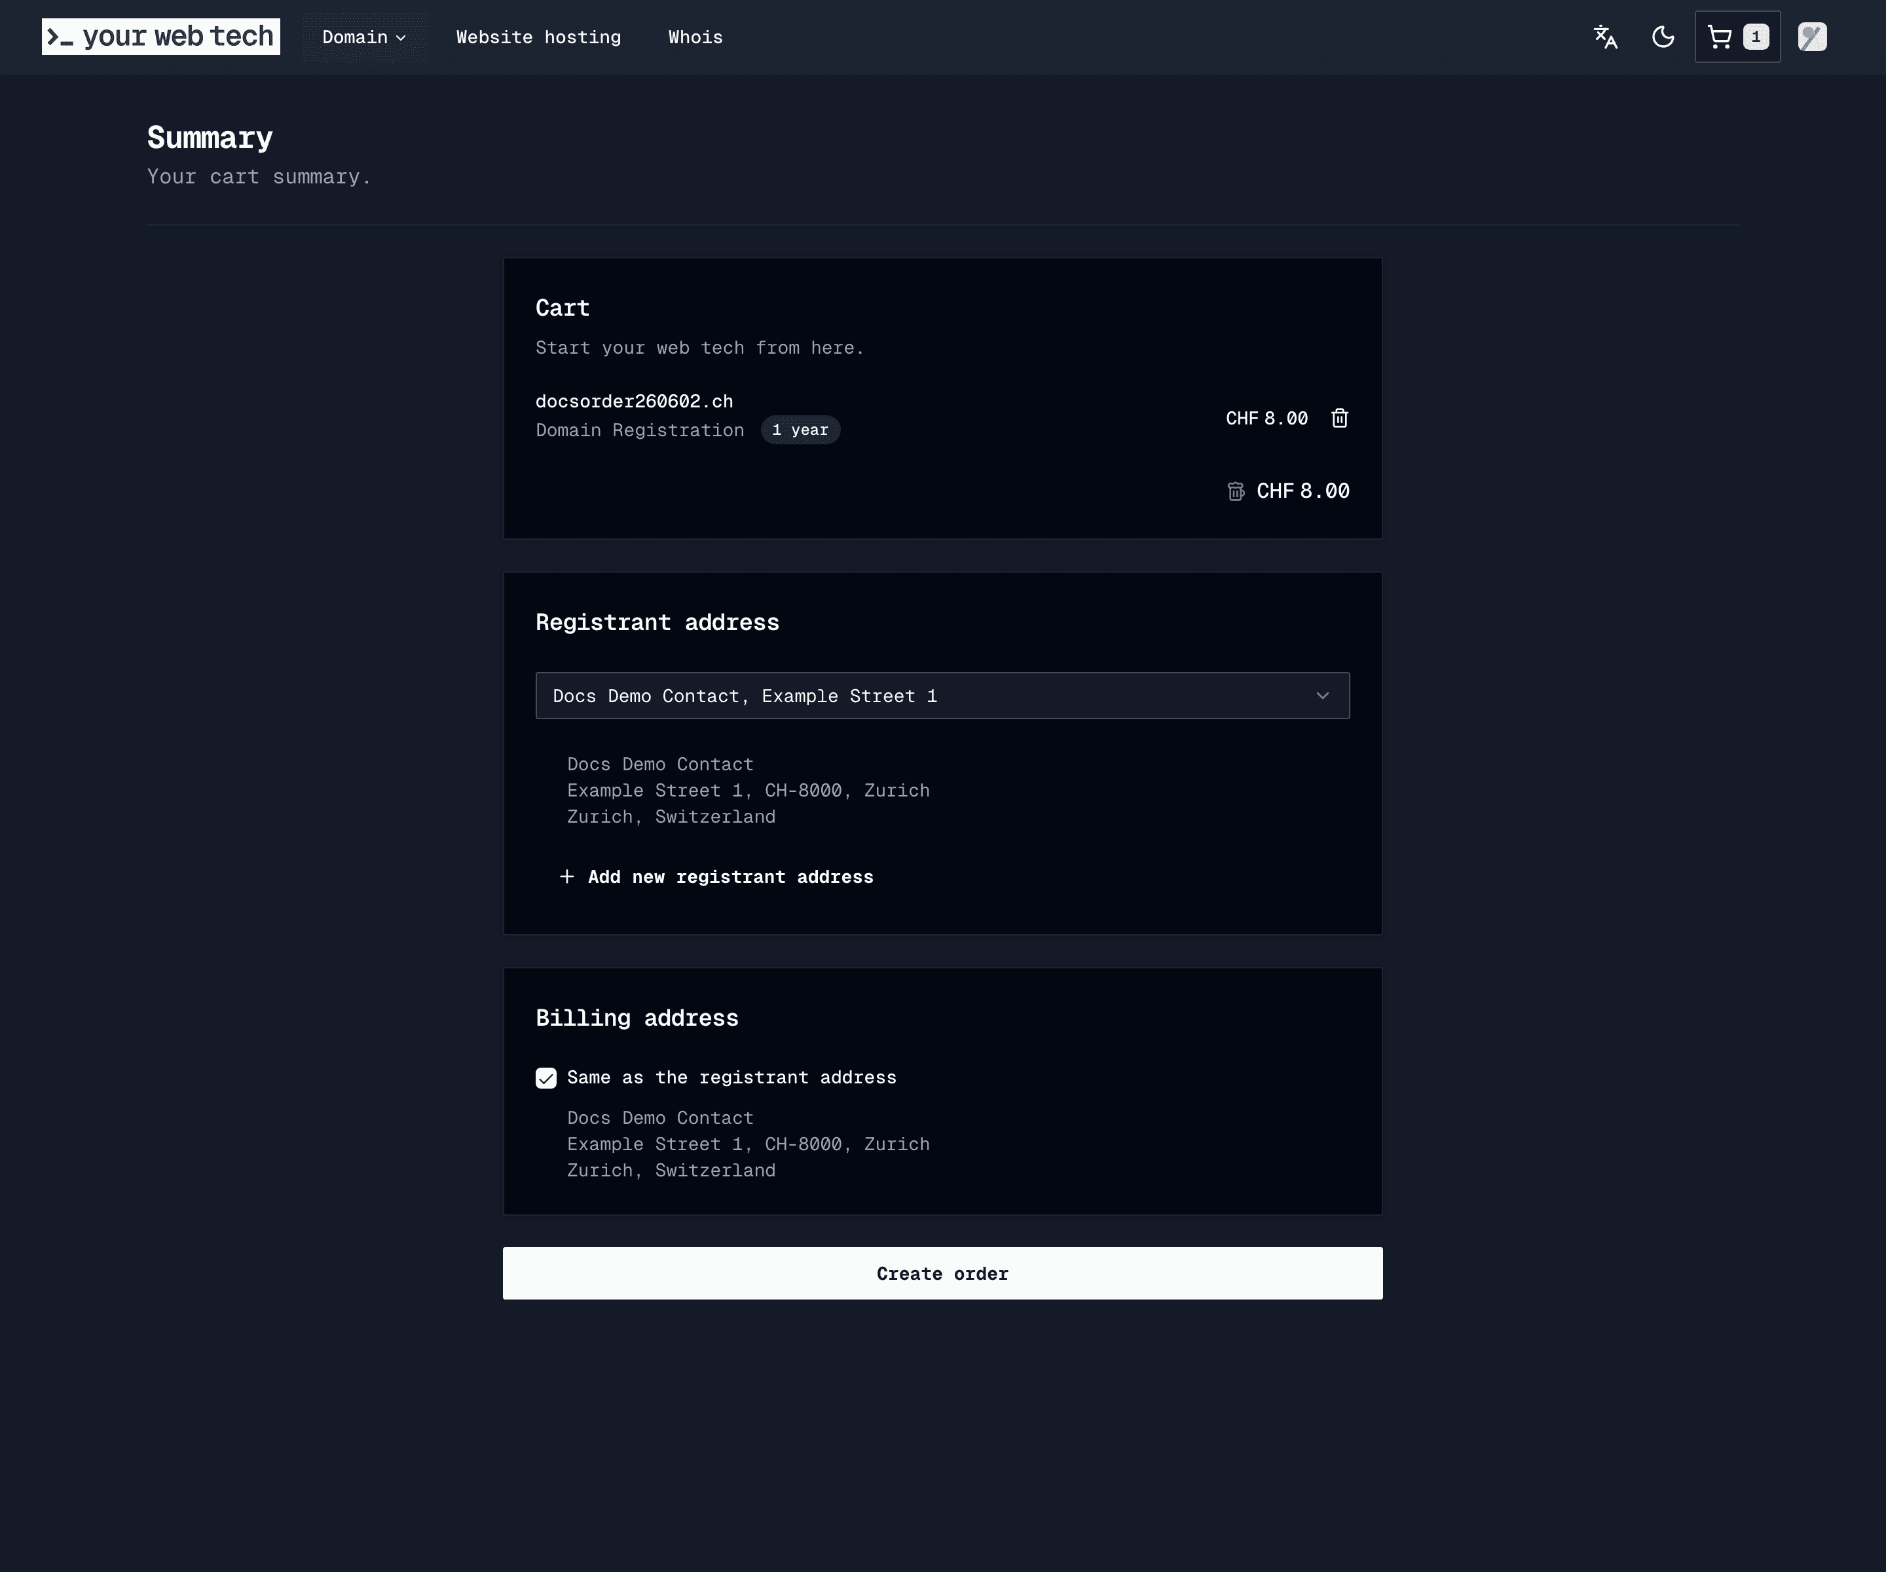Click the 1 year badge
The image size is (1886, 1572).
click(x=800, y=430)
